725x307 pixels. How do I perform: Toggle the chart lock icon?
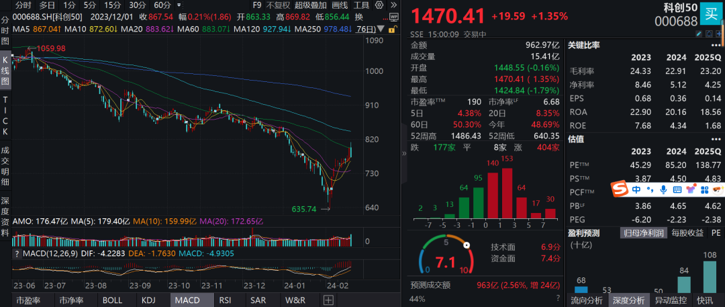tap(392, 30)
